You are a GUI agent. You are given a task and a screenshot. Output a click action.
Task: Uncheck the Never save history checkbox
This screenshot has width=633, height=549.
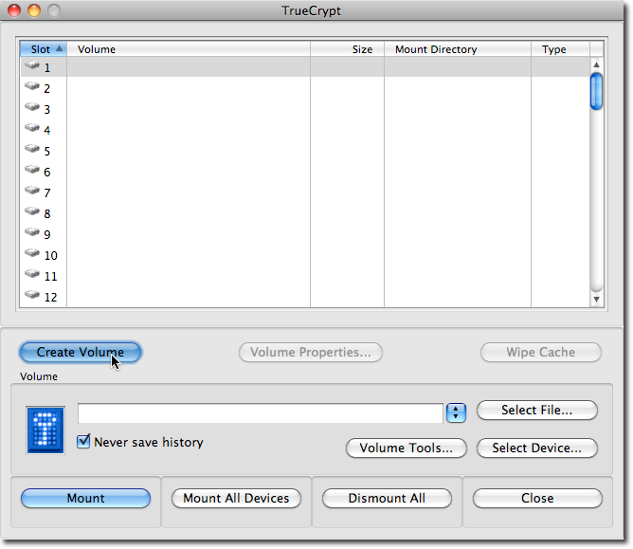pyautogui.click(x=83, y=441)
